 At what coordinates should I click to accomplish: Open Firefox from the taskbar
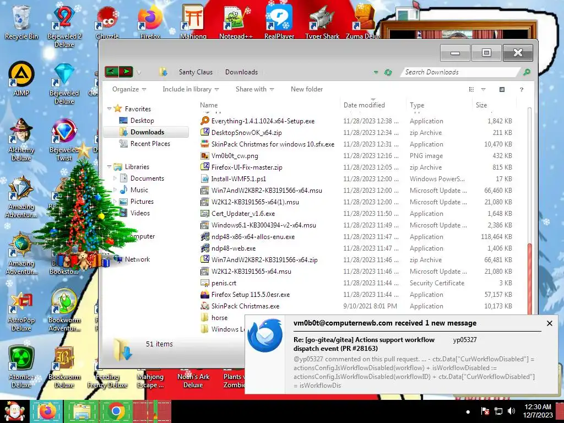coord(47,411)
